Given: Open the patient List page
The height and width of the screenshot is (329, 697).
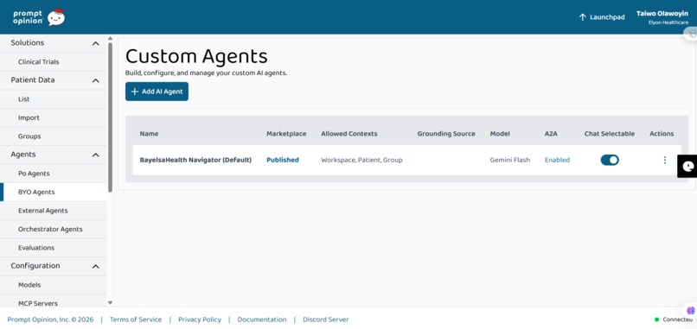Looking at the screenshot, I should coord(54,99).
